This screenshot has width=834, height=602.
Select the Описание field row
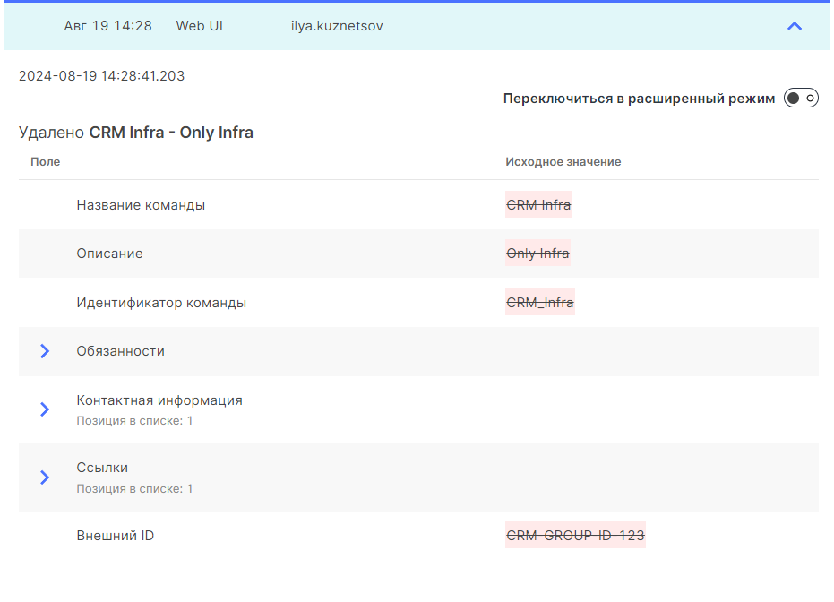(109, 254)
